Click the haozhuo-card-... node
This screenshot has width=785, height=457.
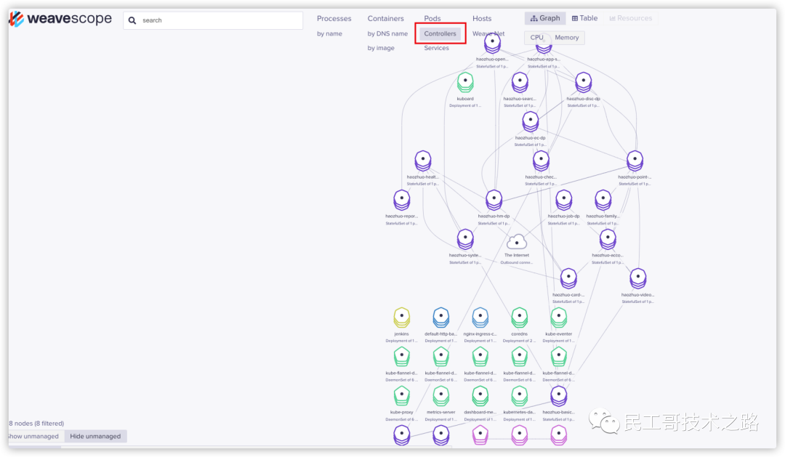click(568, 279)
